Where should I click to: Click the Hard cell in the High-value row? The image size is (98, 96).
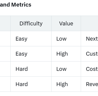click(x=31, y=84)
